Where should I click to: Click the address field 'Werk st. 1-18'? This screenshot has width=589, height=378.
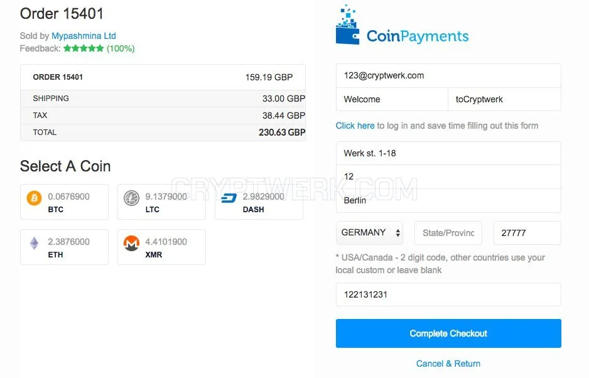pos(448,153)
